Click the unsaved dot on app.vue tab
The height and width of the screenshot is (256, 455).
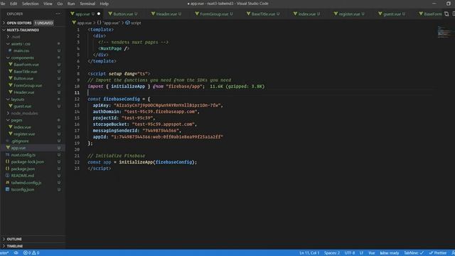[99, 14]
